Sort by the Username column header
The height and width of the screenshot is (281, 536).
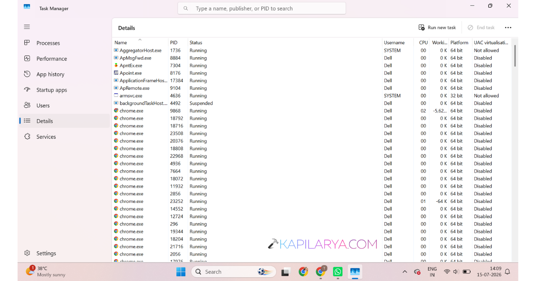398,43
